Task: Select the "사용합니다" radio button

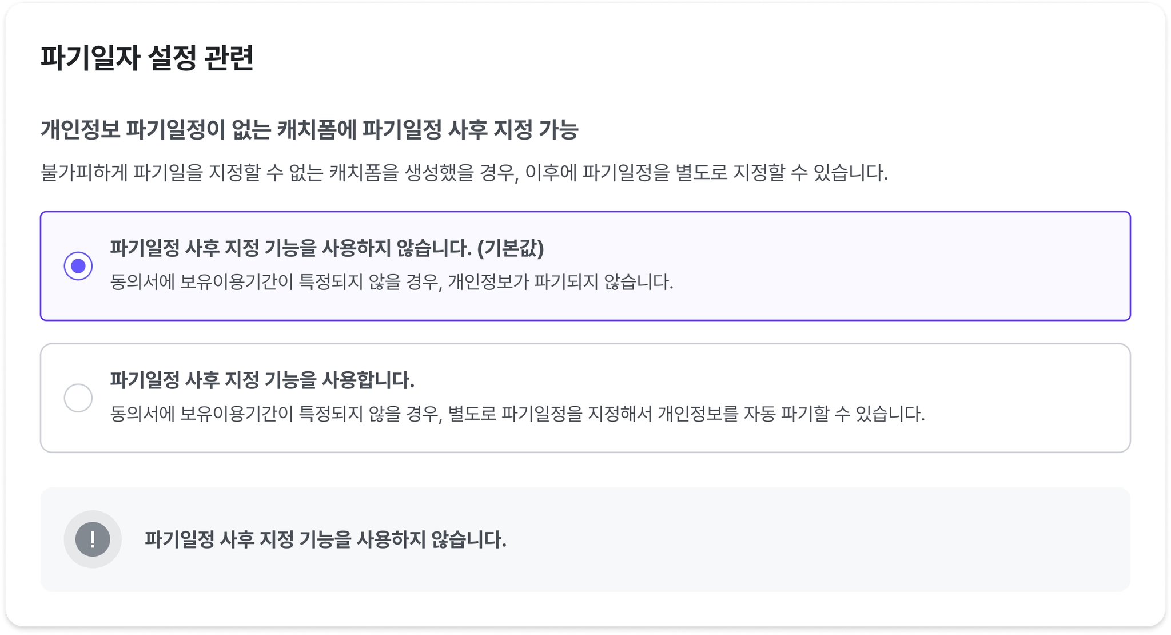Action: tap(78, 398)
